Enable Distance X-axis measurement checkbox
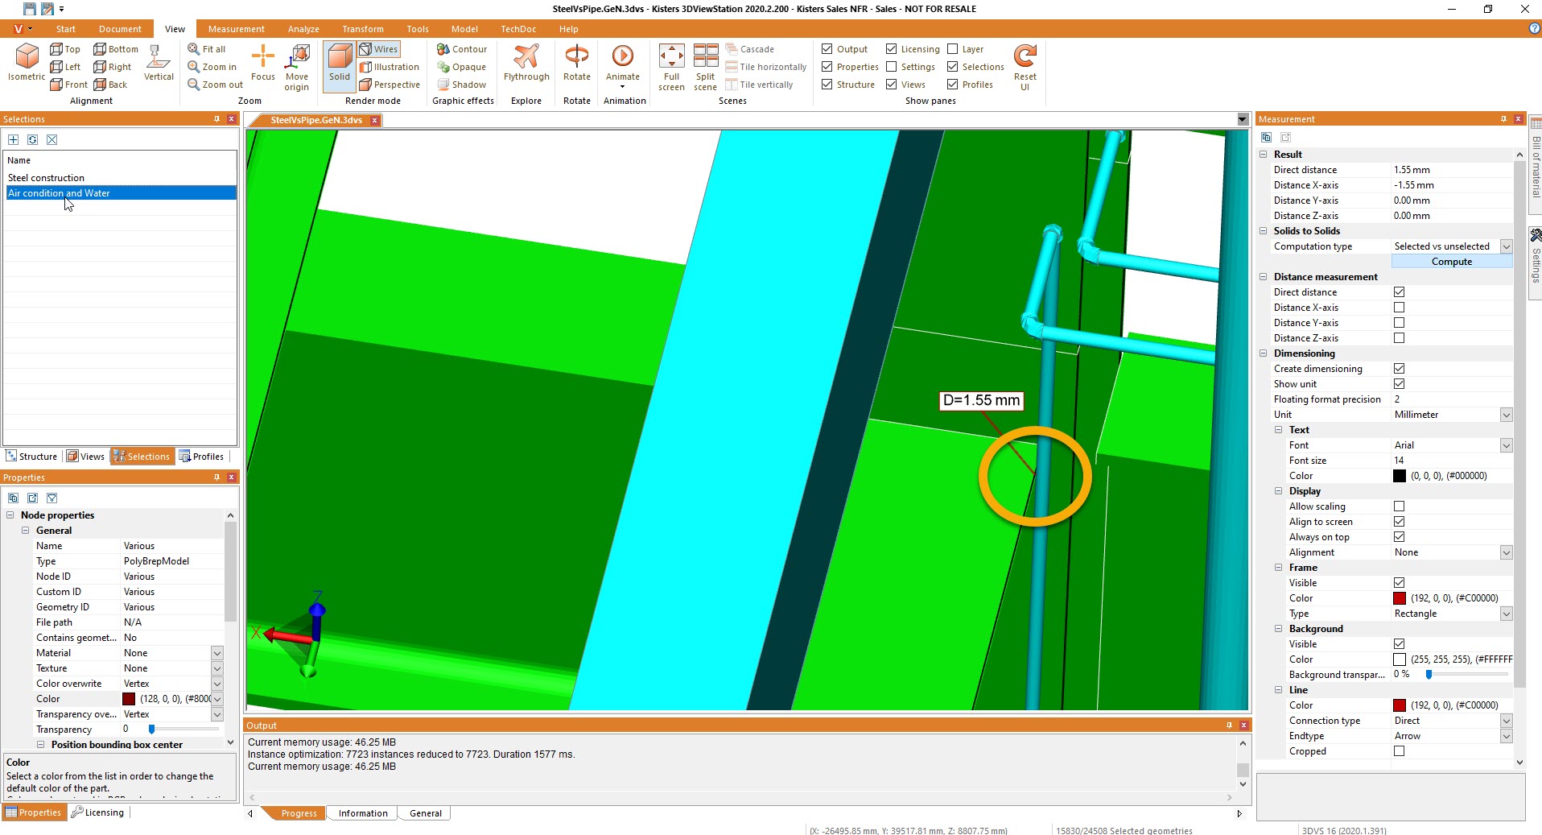The width and height of the screenshot is (1542, 835). (1399, 308)
